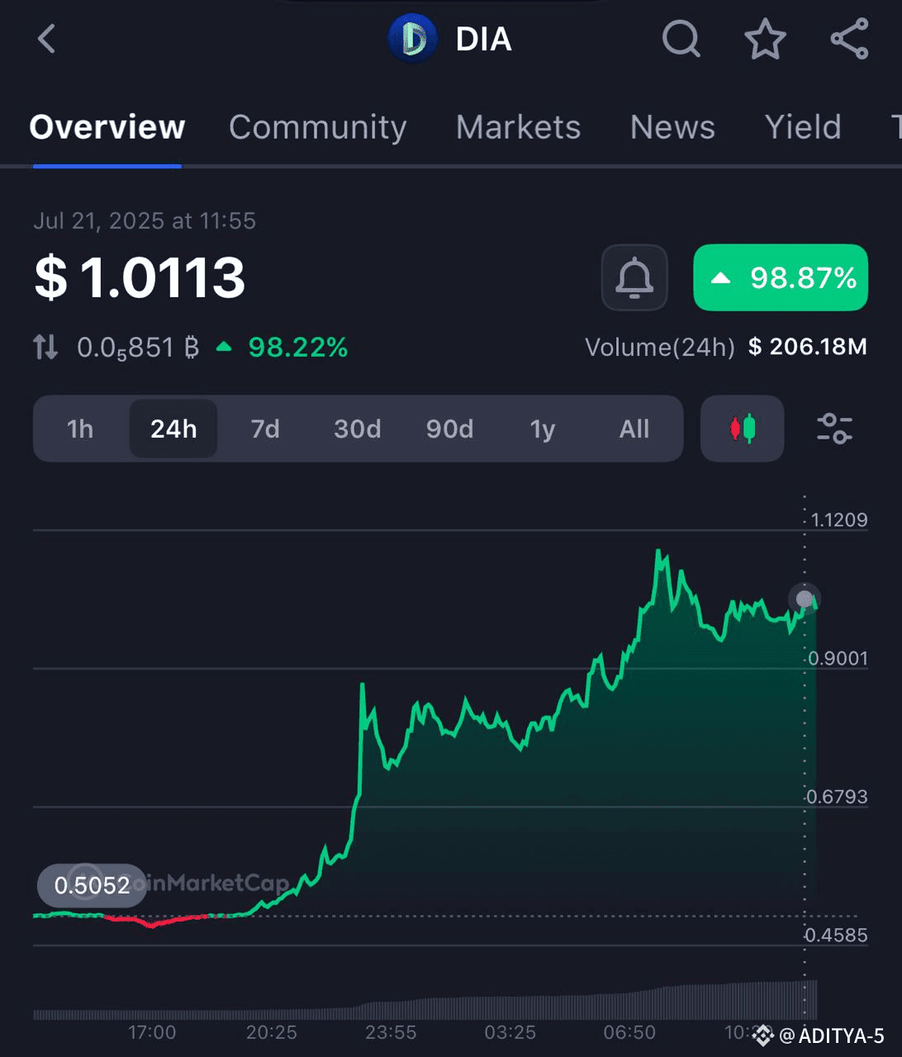Tap the 0.4585 axis label

(838, 936)
